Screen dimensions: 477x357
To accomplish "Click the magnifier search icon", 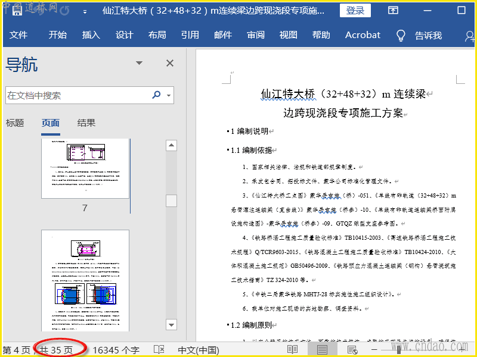I will pyautogui.click(x=156, y=95).
